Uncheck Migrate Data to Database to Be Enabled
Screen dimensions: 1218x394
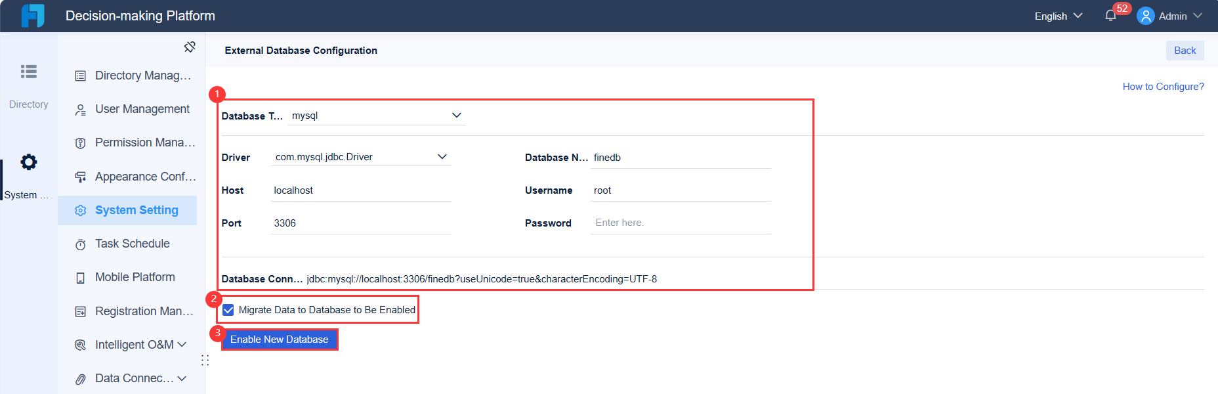tap(228, 310)
